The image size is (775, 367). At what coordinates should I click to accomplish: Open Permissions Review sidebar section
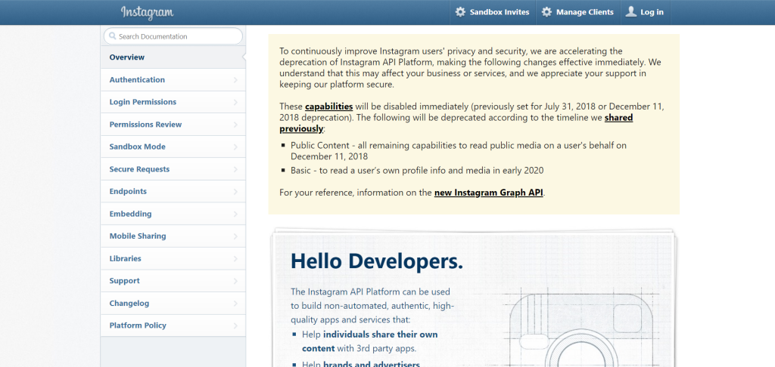173,125
